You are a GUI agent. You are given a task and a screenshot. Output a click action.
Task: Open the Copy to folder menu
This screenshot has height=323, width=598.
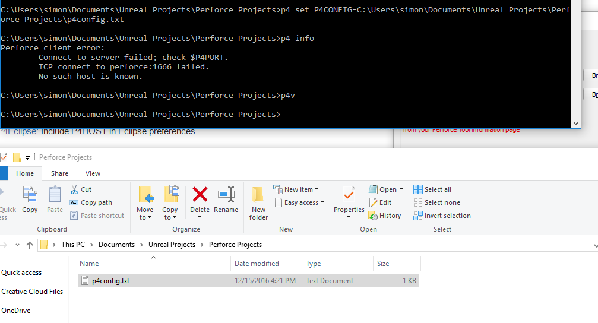click(170, 203)
